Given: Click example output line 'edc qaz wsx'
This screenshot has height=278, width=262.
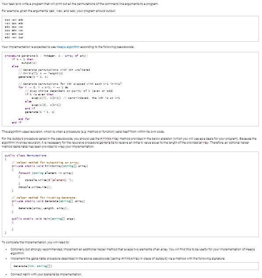Looking at the screenshot, I should [14, 27].
